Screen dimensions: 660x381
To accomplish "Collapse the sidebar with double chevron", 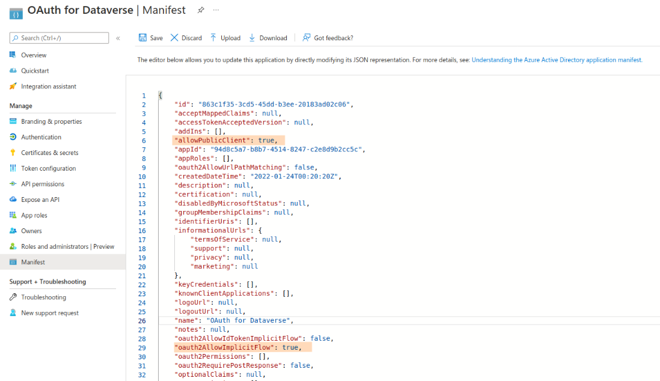I will tap(118, 38).
